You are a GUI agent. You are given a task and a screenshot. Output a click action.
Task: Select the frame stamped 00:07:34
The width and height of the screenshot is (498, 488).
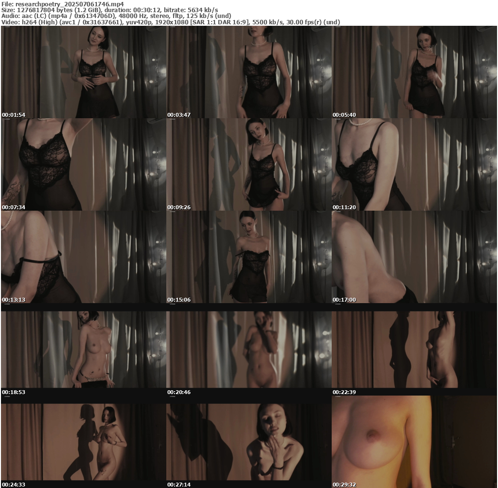pyautogui.click(x=84, y=164)
